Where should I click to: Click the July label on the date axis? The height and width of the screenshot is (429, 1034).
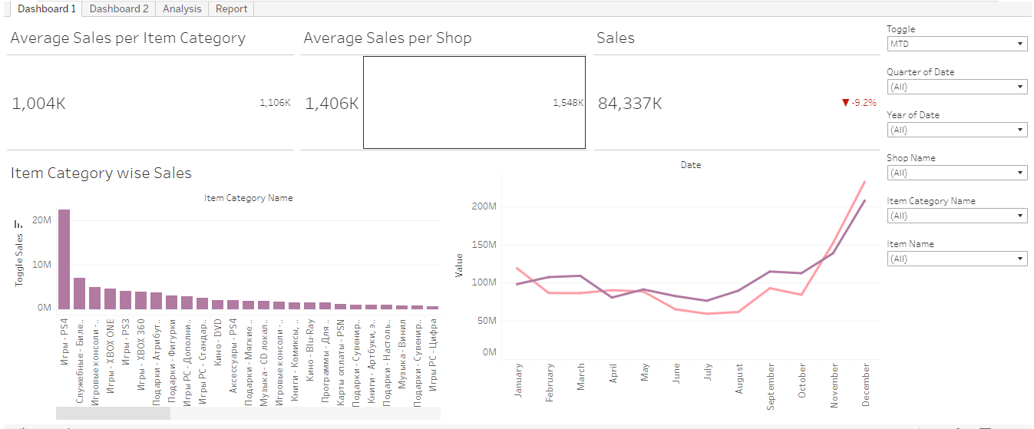(x=708, y=372)
